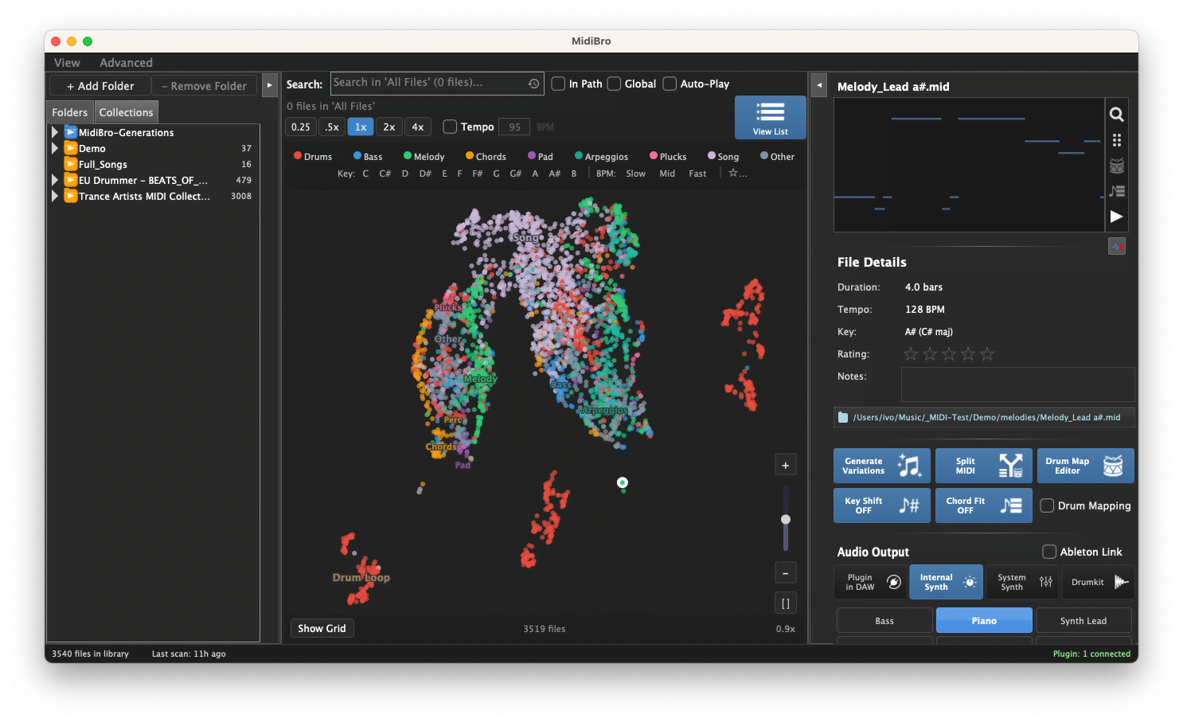Click the MidiBro-Generations folder icon
This screenshot has height=722, width=1183.
click(x=71, y=132)
